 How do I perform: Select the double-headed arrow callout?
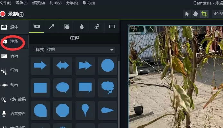(63, 66)
